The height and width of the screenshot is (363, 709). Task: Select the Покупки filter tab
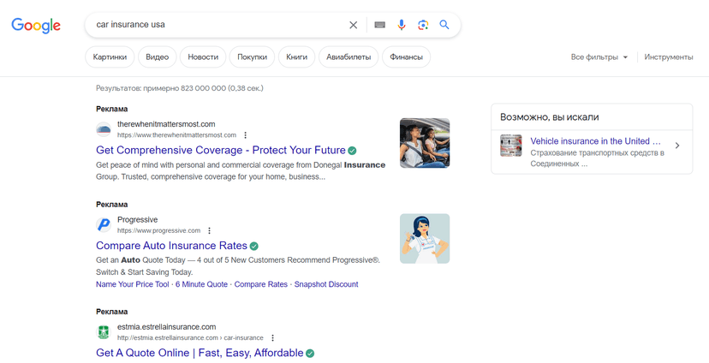click(x=253, y=57)
